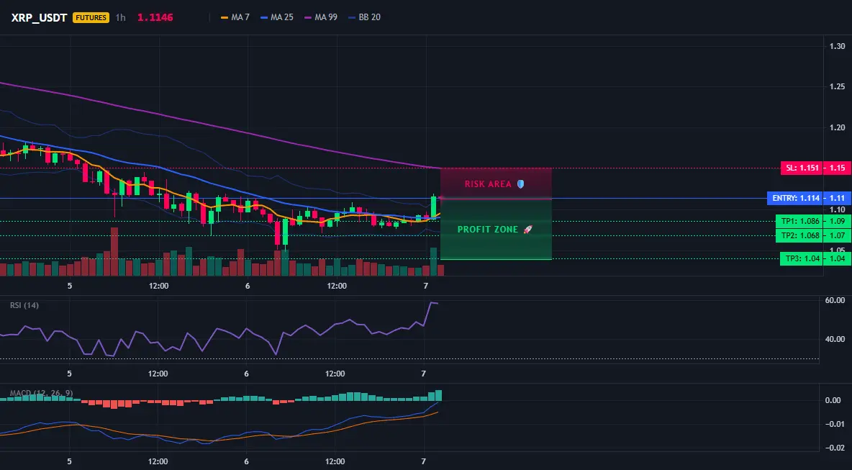Click the XRP_USDT symbol name
This screenshot has width=852, height=470.
(39, 17)
